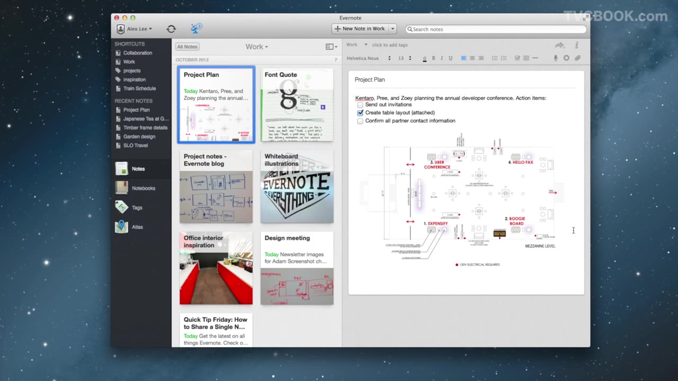The width and height of the screenshot is (678, 381).
Task: Open the note info icon
Action: (x=577, y=46)
